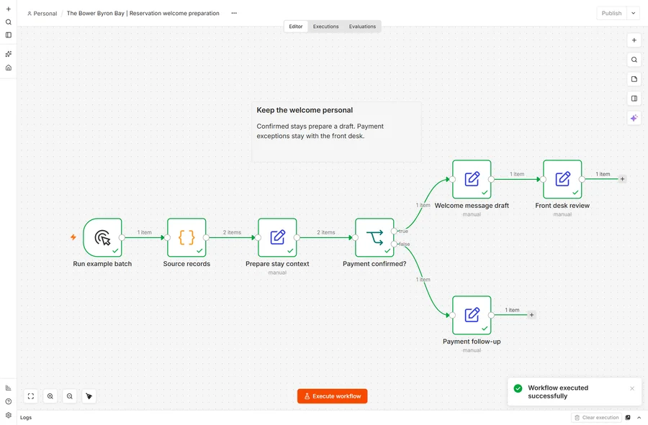Tidy up the workflow nodes
The height and width of the screenshot is (425, 648).
click(89, 396)
